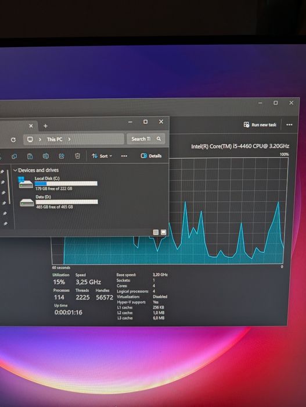Click the 3,25 GHz speed value
This screenshot has width=306, height=407.
88,282
